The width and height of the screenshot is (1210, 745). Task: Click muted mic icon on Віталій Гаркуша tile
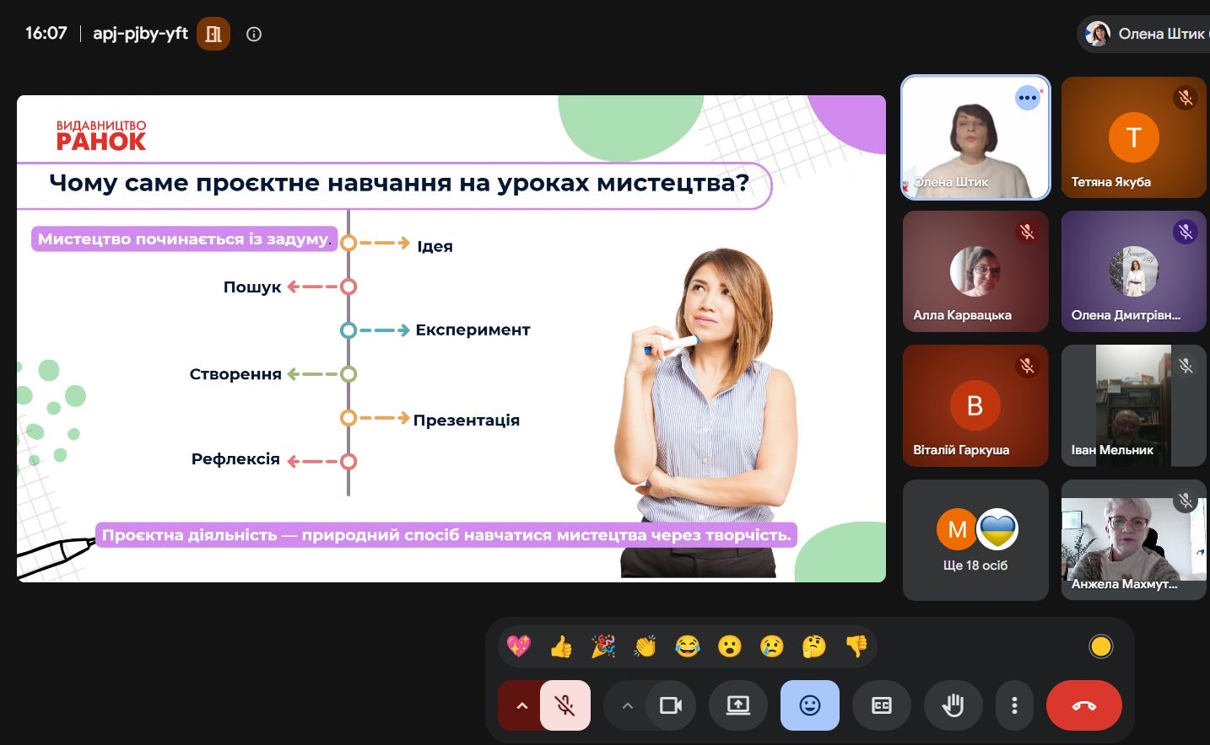point(1027,366)
